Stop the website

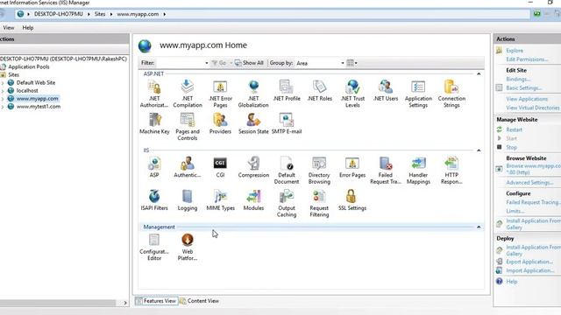pyautogui.click(x=511, y=147)
